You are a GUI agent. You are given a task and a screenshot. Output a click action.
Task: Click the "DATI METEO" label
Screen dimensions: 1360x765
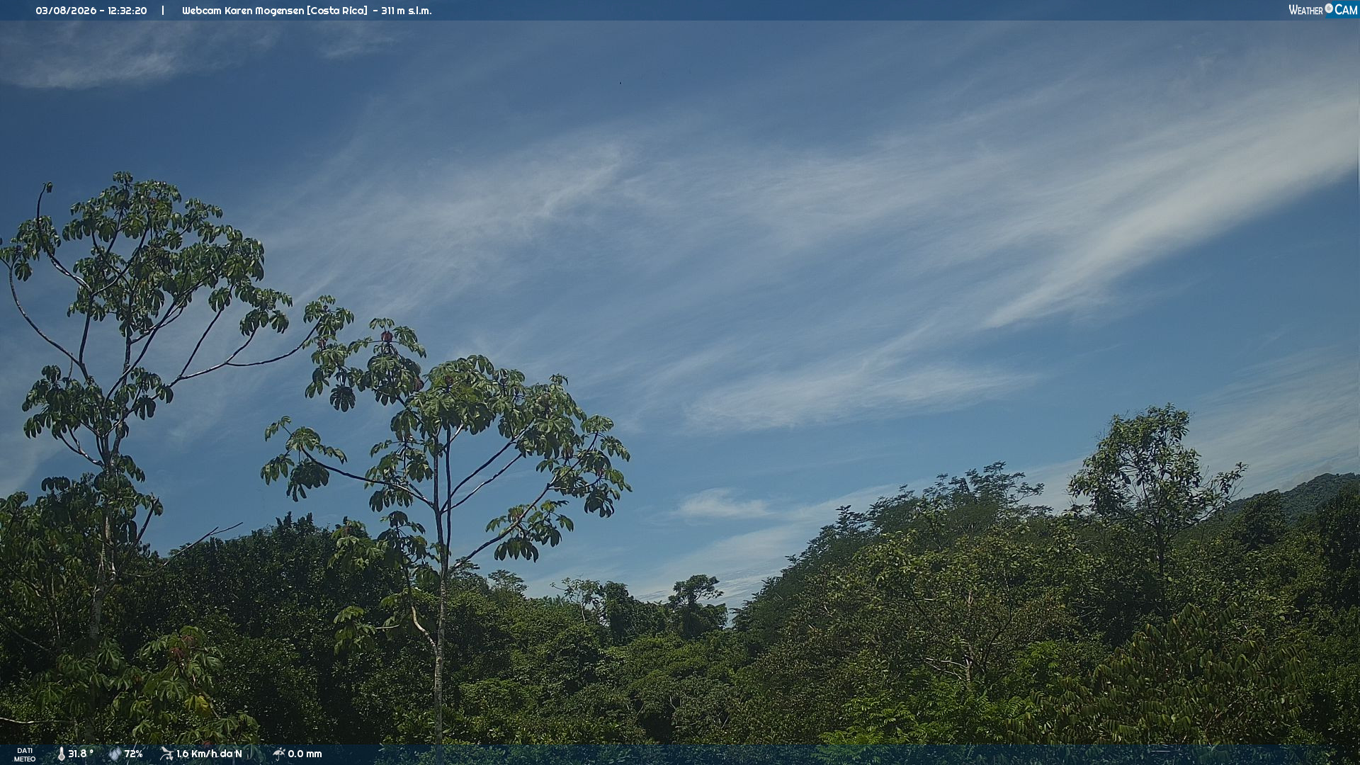25,755
